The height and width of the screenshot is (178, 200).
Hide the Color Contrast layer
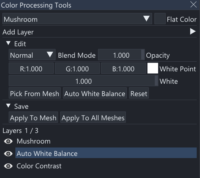point(8,166)
